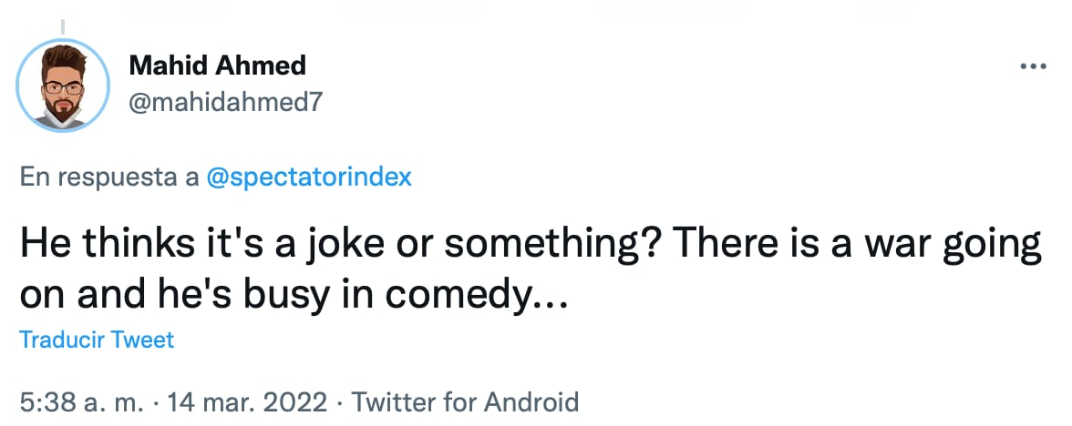Click the glasses on the avatar cartoon
This screenshot has height=426, width=1072.
pyautogui.click(x=62, y=87)
